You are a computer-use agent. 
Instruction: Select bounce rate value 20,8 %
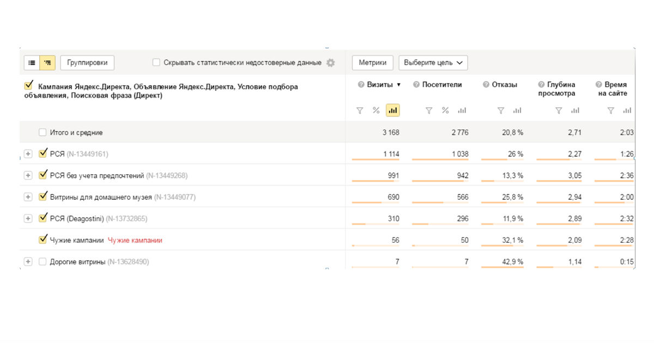pos(513,132)
